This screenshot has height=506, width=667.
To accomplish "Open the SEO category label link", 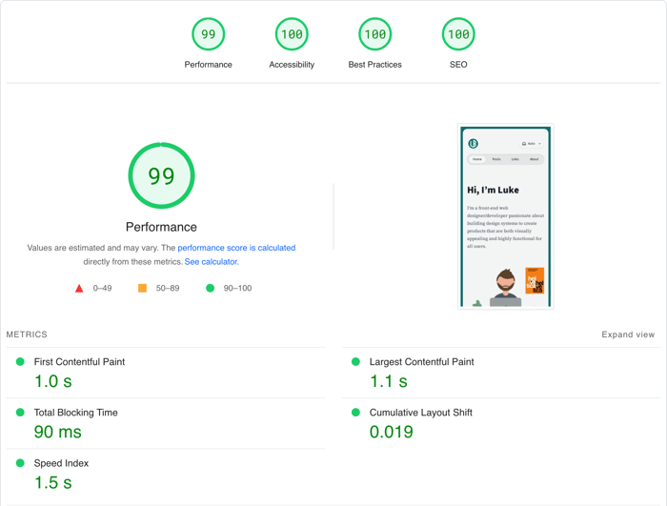I will tap(458, 65).
